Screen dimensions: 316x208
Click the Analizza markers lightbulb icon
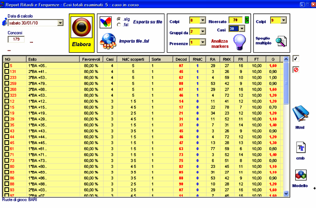239,42
